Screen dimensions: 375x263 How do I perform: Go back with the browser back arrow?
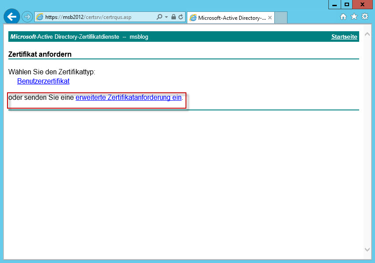pos(12,17)
